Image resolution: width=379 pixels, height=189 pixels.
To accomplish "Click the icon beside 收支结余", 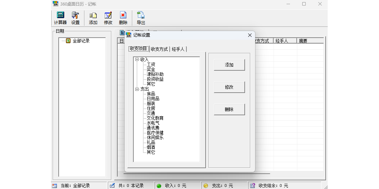I will [253, 186].
